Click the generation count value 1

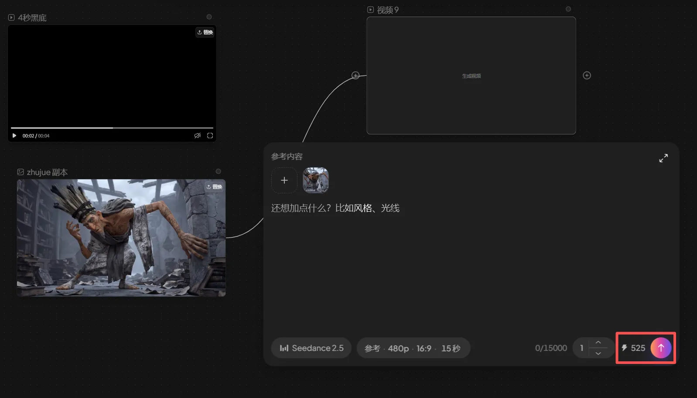pyautogui.click(x=581, y=348)
